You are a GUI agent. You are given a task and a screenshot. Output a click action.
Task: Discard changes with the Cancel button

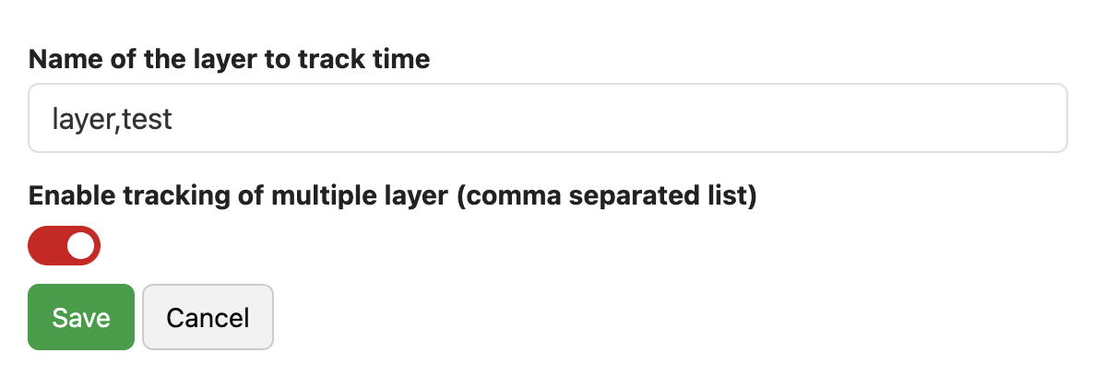tap(208, 317)
